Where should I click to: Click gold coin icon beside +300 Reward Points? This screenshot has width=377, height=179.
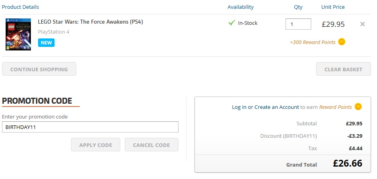click(342, 42)
